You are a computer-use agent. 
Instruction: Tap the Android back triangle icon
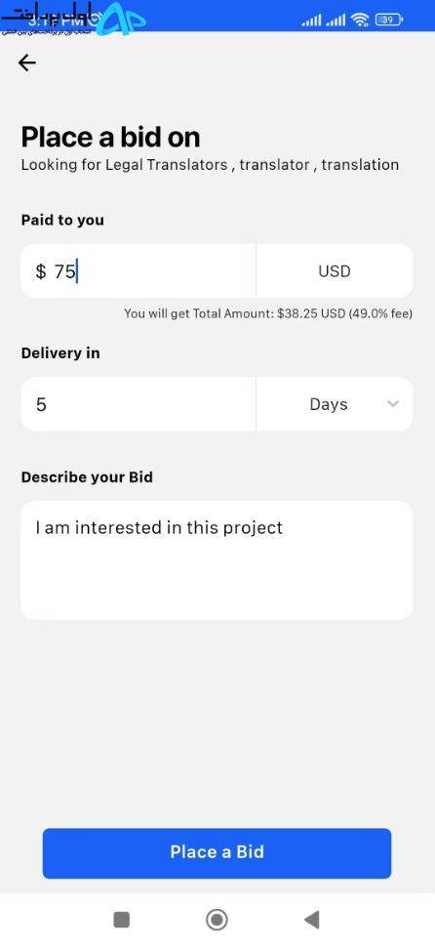(311, 920)
